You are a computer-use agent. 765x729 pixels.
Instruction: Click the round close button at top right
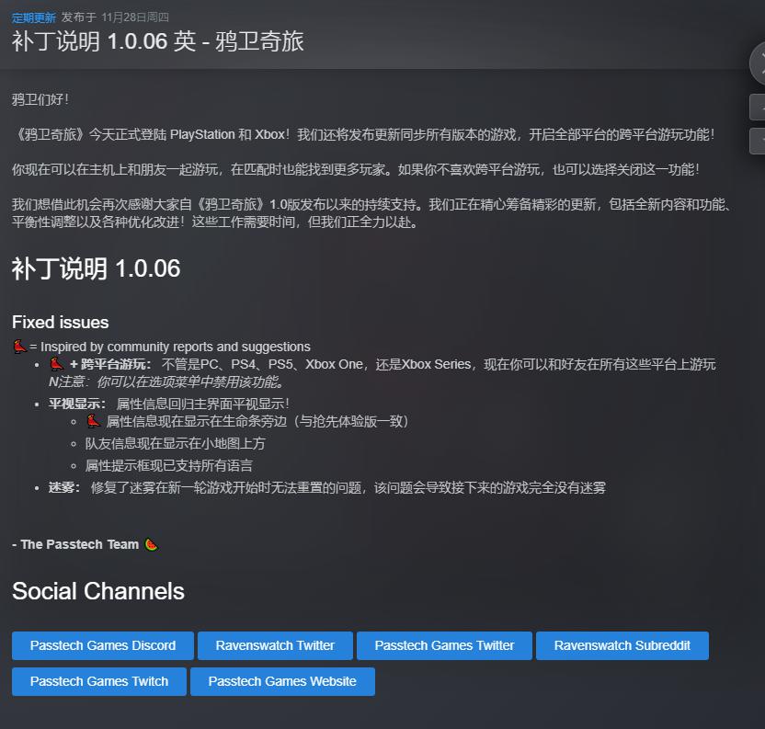coord(758,63)
